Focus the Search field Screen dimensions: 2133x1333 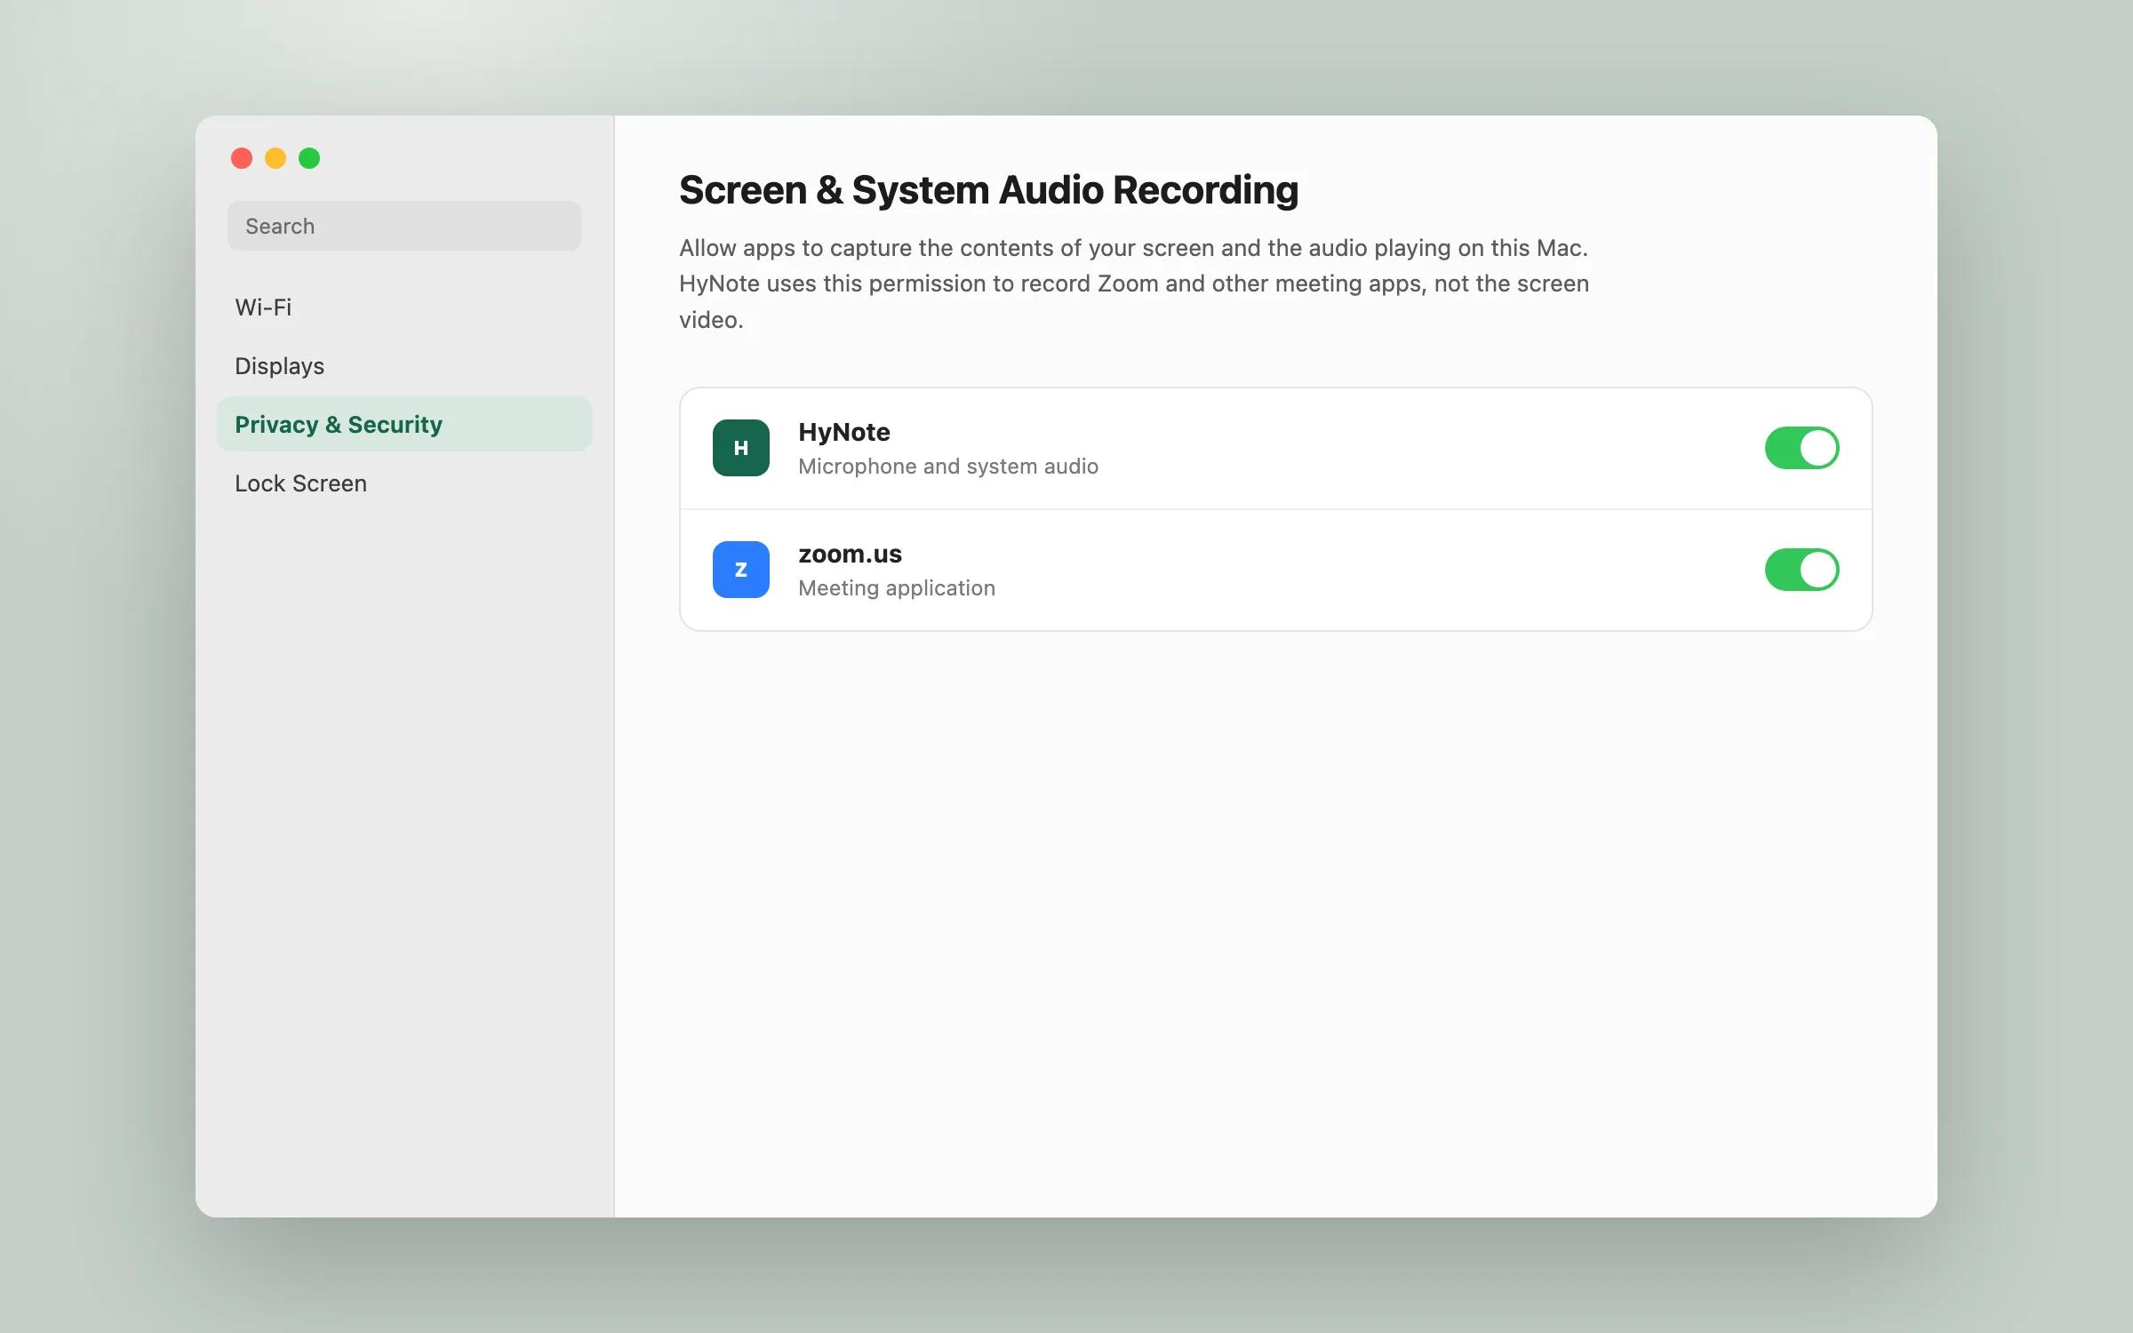tap(404, 226)
